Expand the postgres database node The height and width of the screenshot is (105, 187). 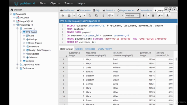21,61
